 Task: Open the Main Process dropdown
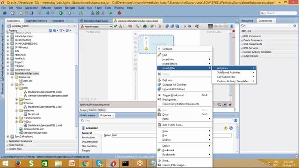[111, 27]
